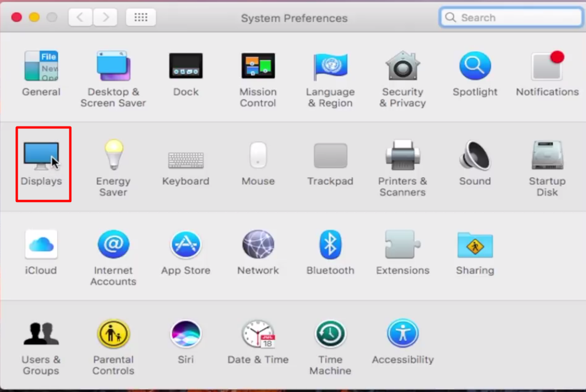Screen dimensions: 586x392
Task: Click the back navigation arrow button
Action: point(81,17)
